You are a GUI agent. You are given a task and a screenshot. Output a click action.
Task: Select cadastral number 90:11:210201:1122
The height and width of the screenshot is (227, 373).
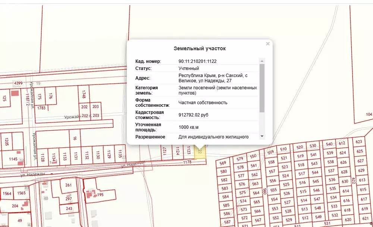[197, 61]
